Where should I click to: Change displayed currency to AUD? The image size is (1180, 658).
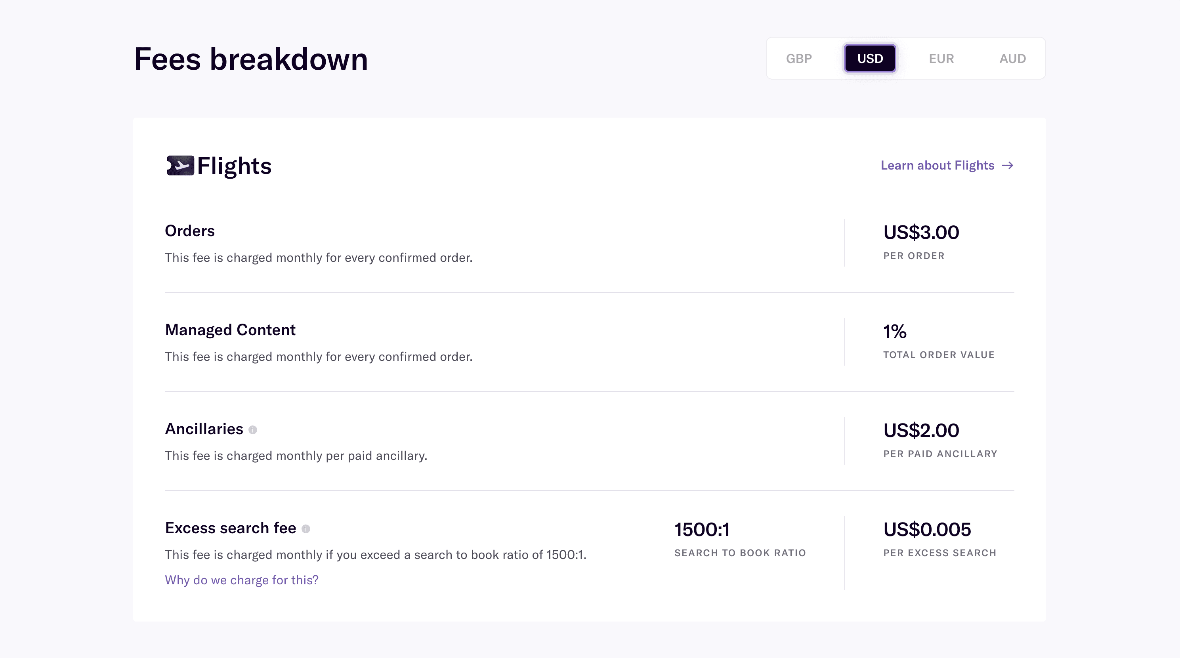[x=1012, y=58]
